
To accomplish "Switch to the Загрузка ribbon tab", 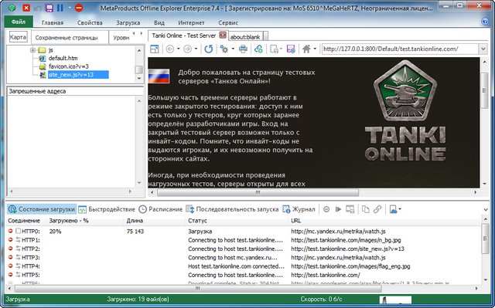I will pos(128,22).
